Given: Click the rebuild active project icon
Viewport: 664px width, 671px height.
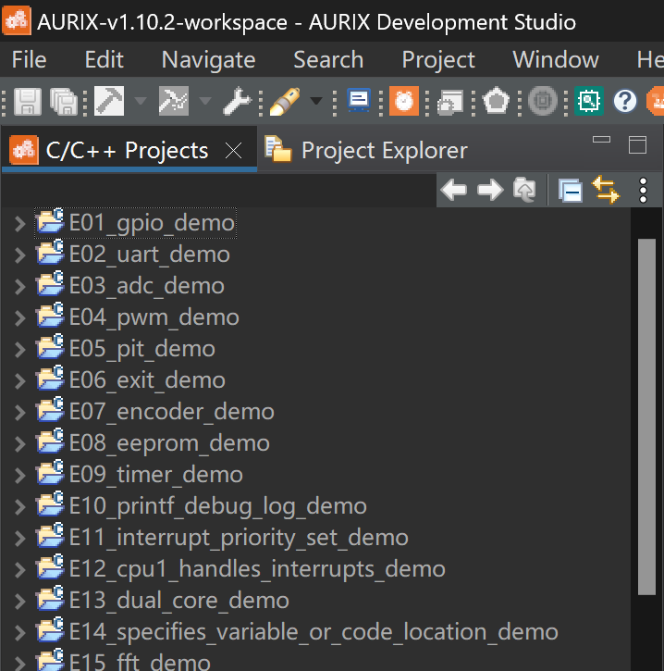Looking at the screenshot, I should point(174,101).
